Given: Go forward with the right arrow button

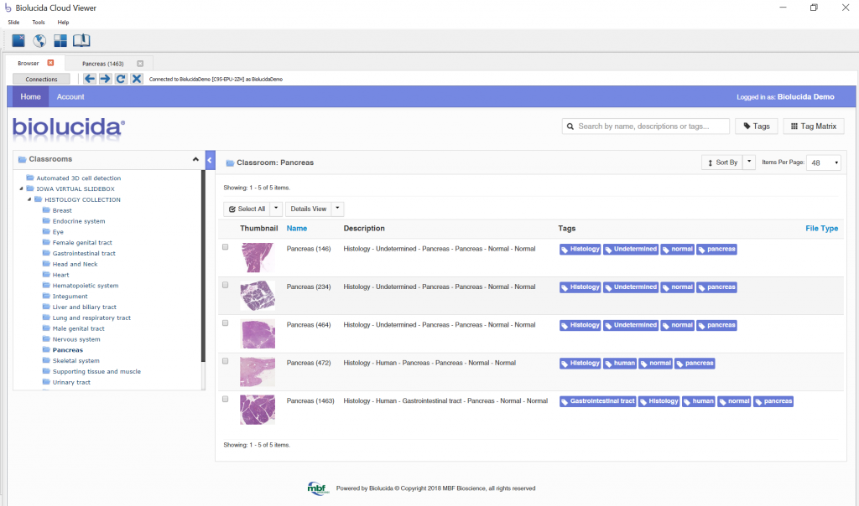Looking at the screenshot, I should [105, 79].
